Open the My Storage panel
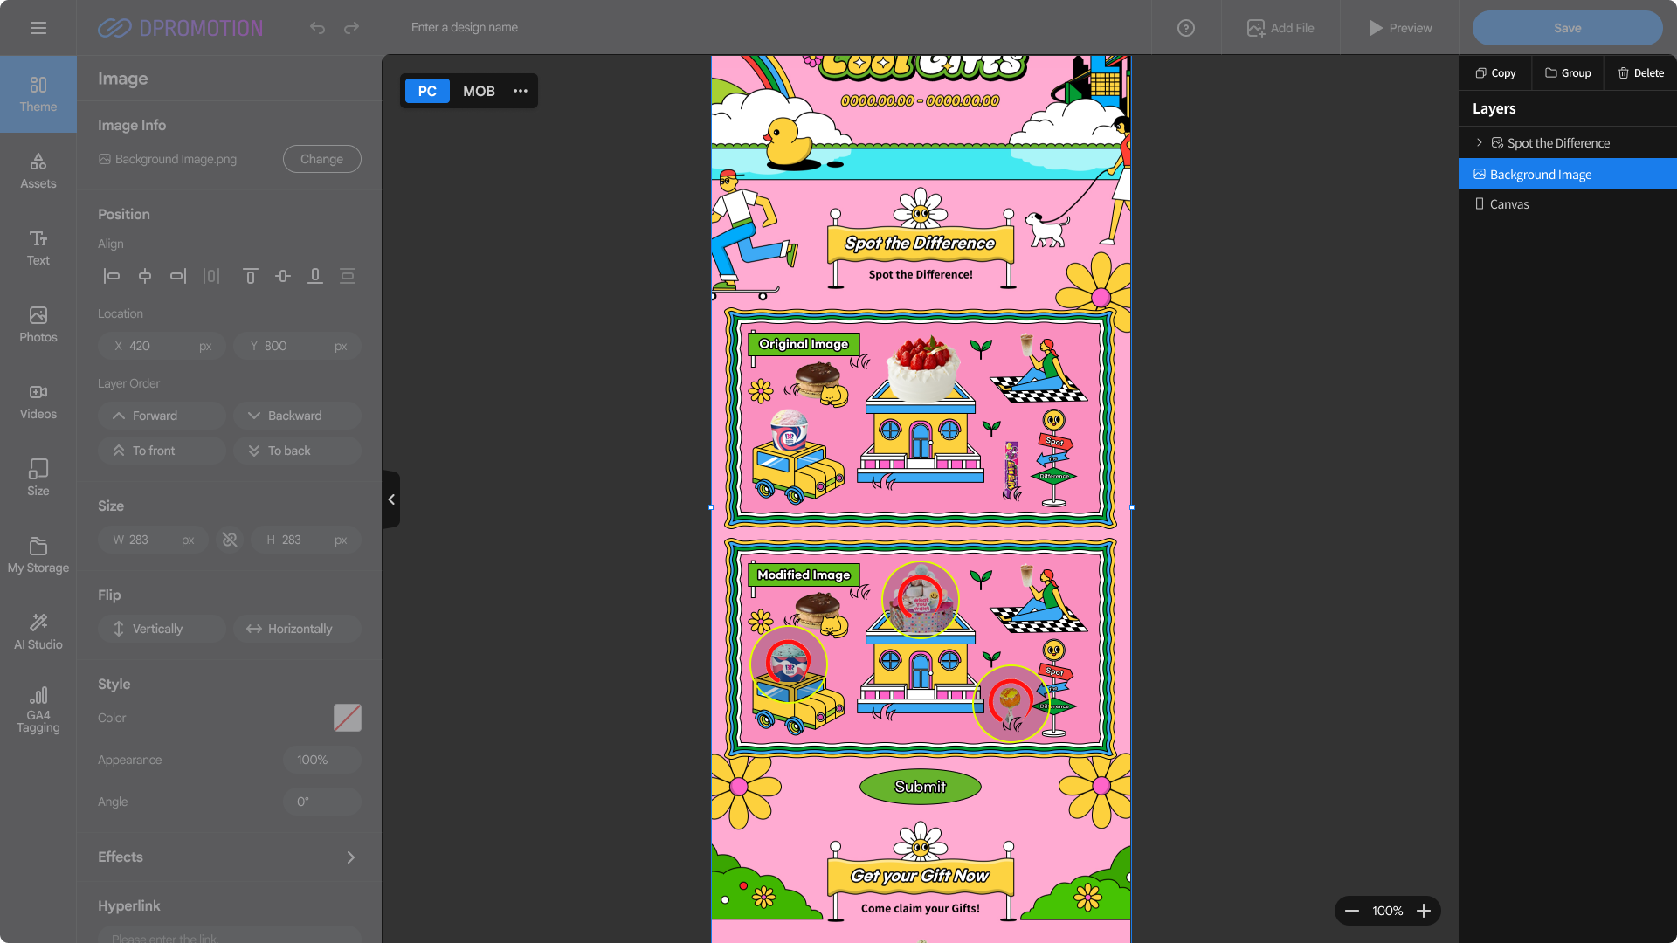The image size is (1677, 943). 38,555
